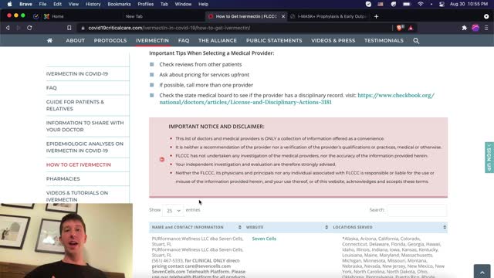Click the browser back arrow

(8, 28)
